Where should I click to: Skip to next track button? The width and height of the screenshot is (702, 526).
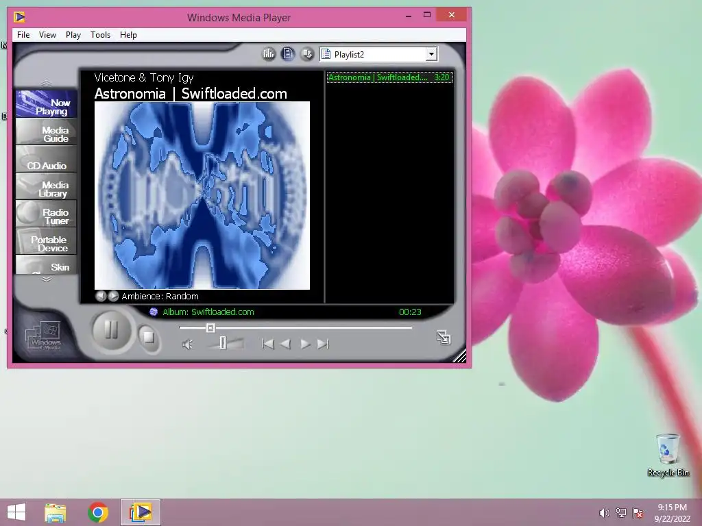324,344
